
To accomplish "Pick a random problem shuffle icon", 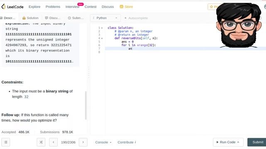I will [41, 142].
